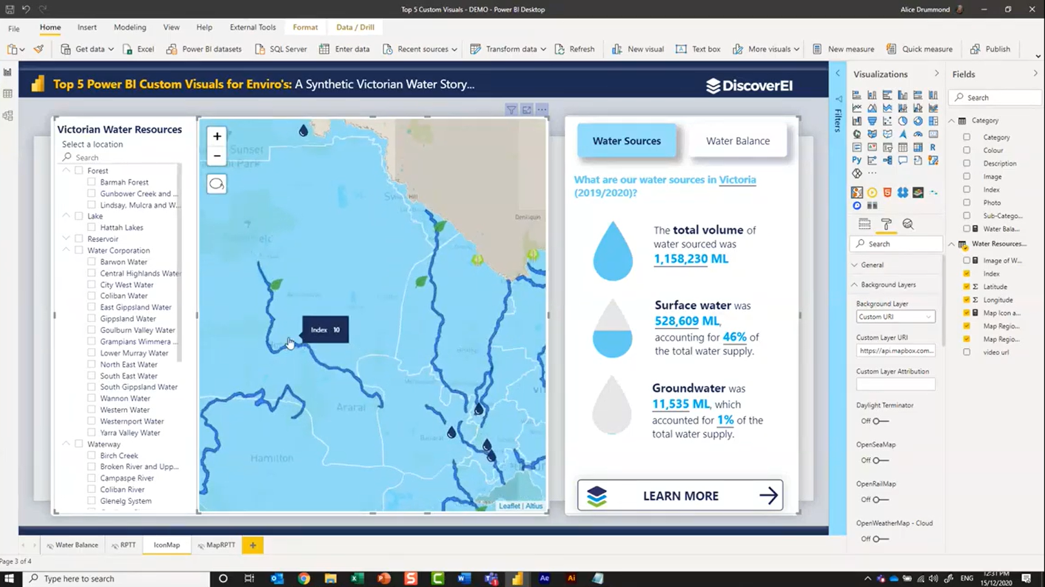Activate the lasso select tool on map
Image resolution: width=1045 pixels, height=587 pixels.
[x=217, y=184]
